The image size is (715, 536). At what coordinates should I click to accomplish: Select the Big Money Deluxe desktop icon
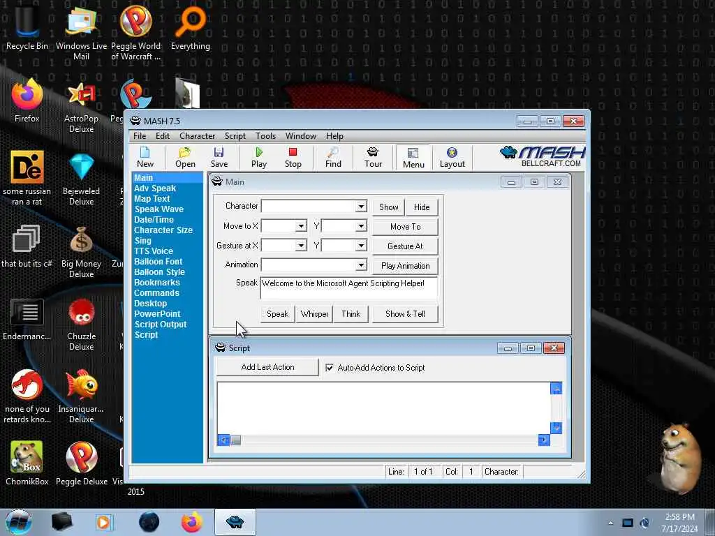pos(81,251)
